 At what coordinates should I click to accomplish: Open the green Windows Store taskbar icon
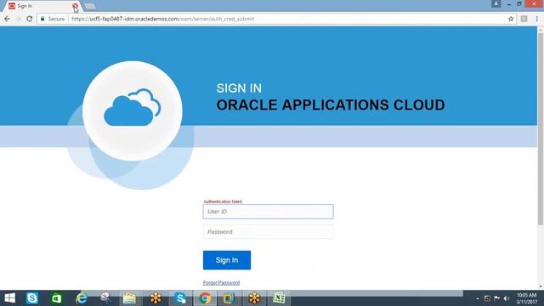pyautogui.click(x=57, y=298)
